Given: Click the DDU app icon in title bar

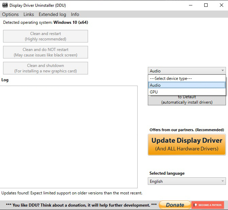Looking at the screenshot, I should click(5, 5).
